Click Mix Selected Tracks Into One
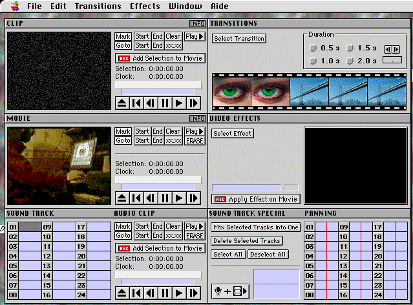 (255, 227)
